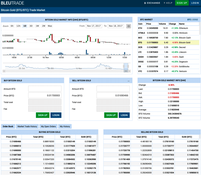The image size is (201, 176).
Task: Click Login in Sell Bitcoin Gold panel
Action: (124, 115)
